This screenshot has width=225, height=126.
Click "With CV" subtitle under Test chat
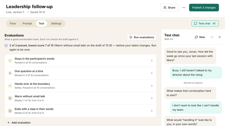click(168, 39)
